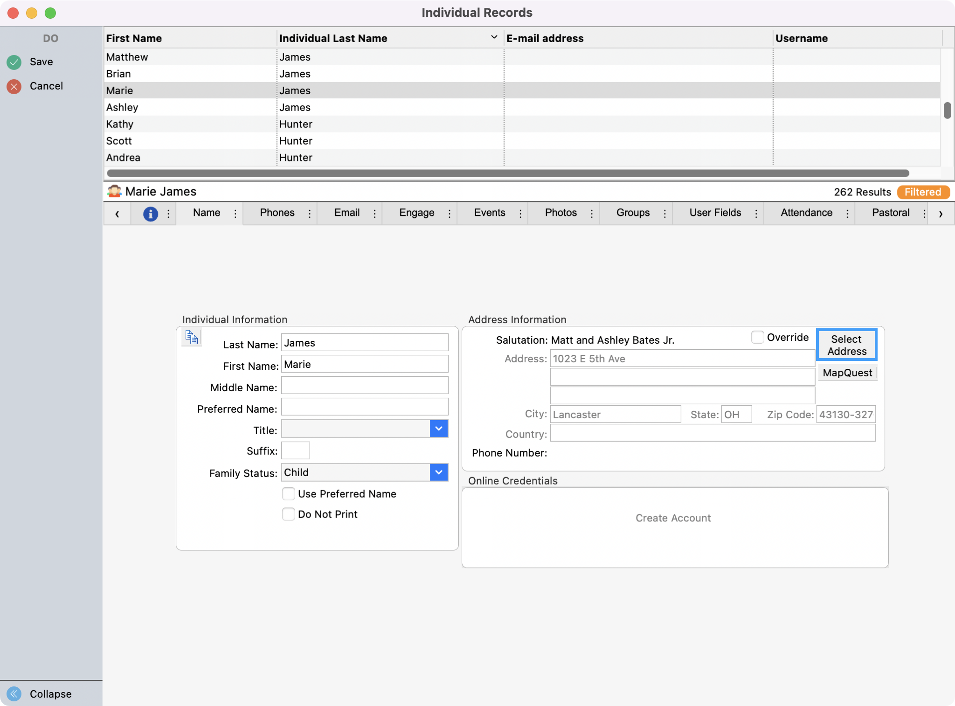The width and height of the screenshot is (955, 706).
Task: Open the address in MapQuest
Action: [846, 373]
